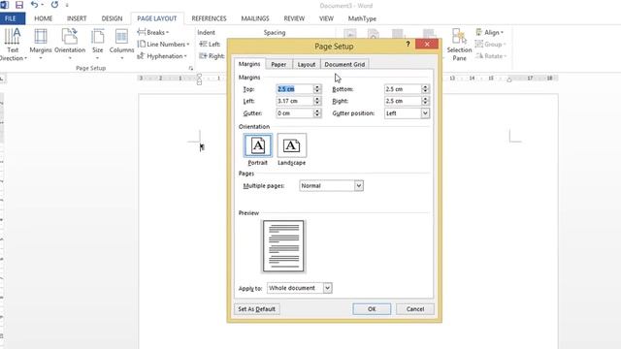Adjust the Left margin spinner
Image resolution: width=621 pixels, height=349 pixels.
click(317, 101)
